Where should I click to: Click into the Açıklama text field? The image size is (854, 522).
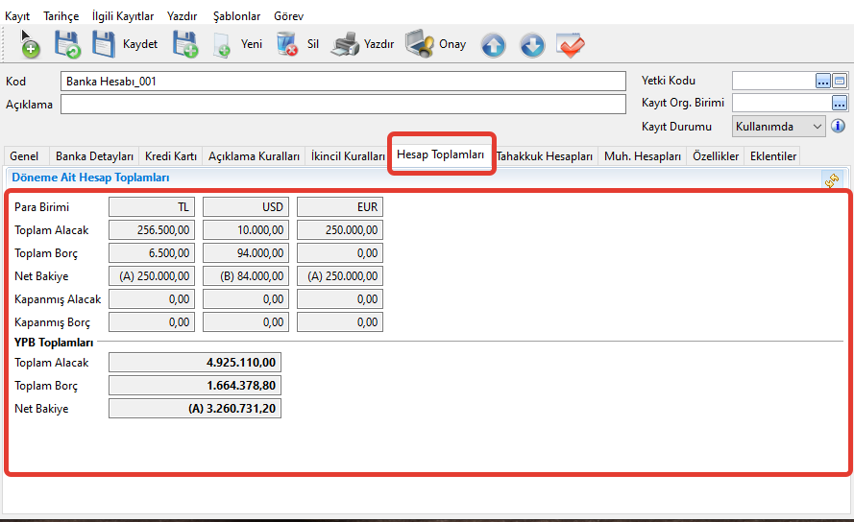[343, 104]
